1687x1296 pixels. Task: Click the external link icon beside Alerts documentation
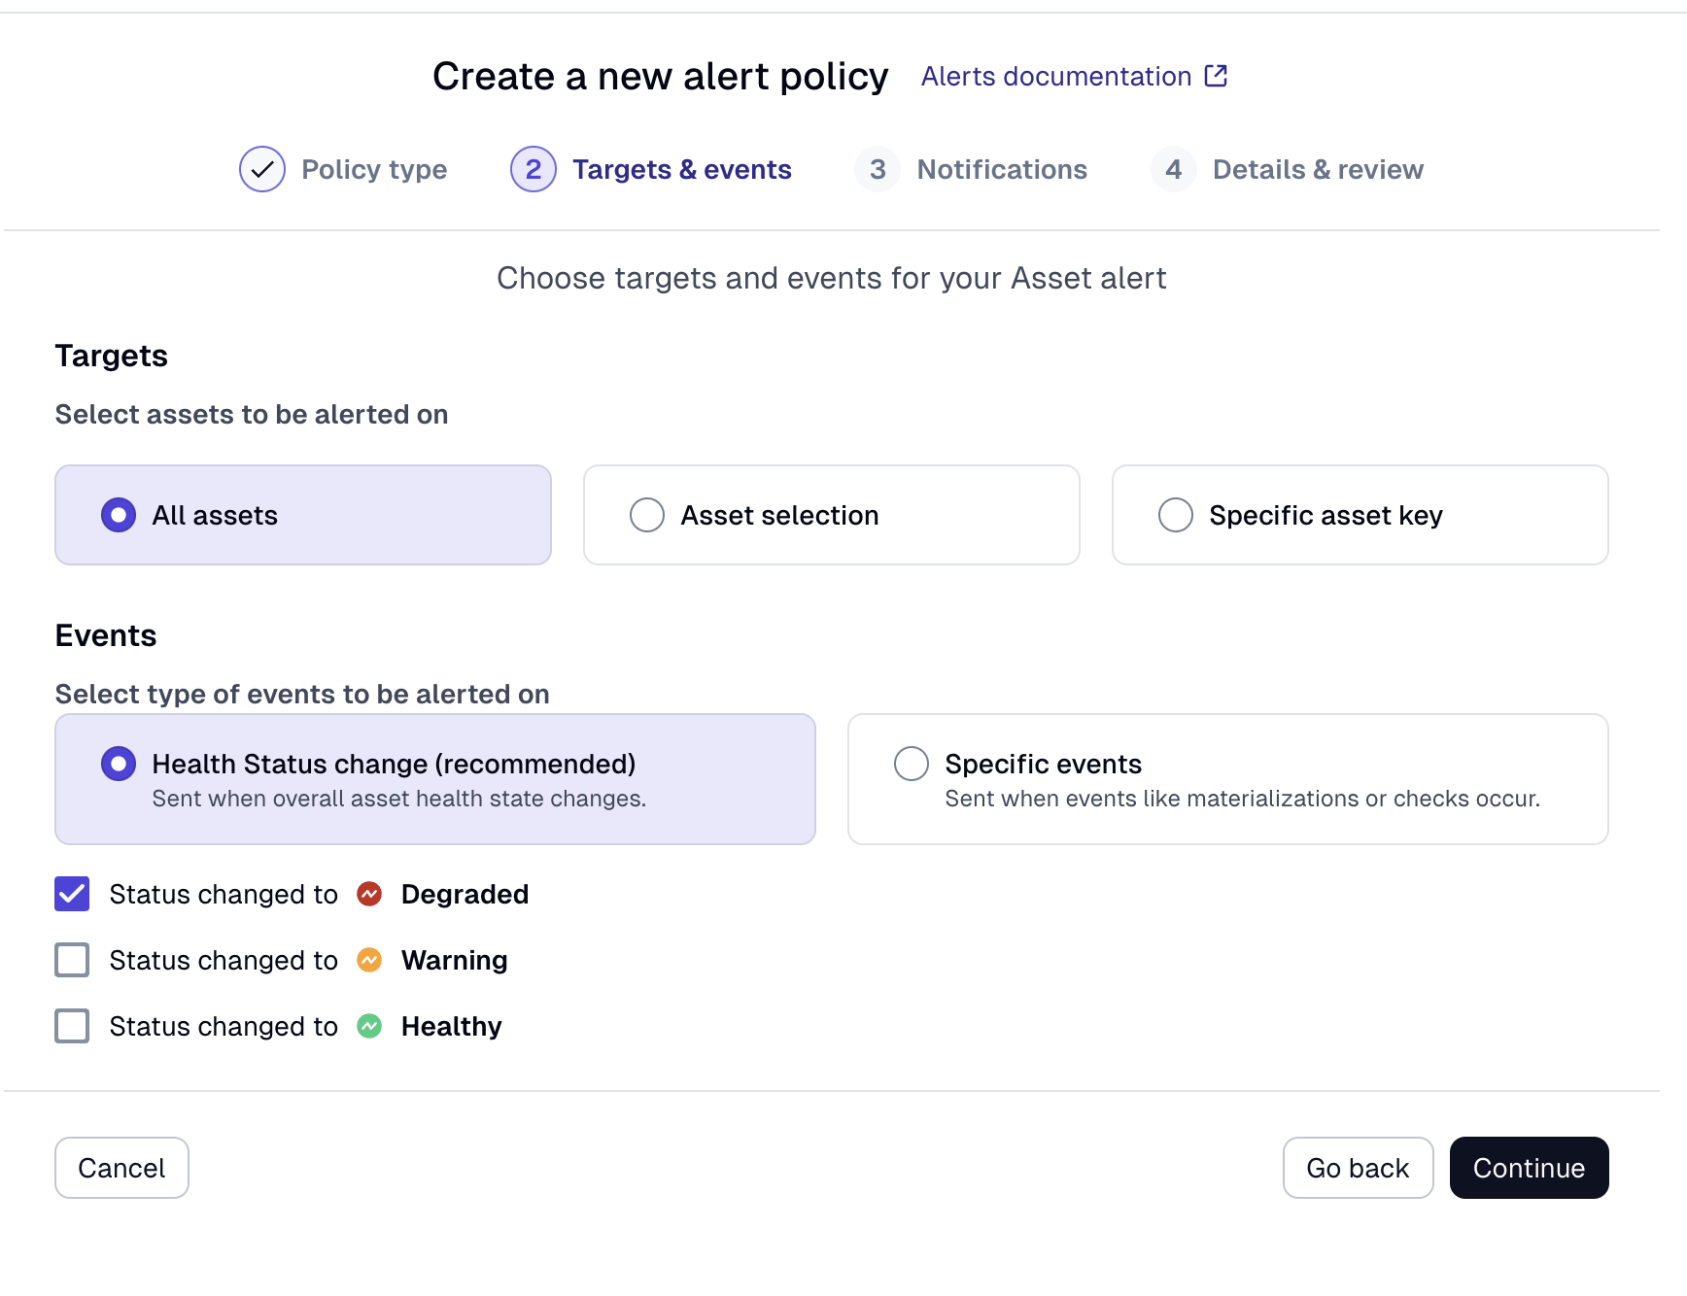(1215, 75)
